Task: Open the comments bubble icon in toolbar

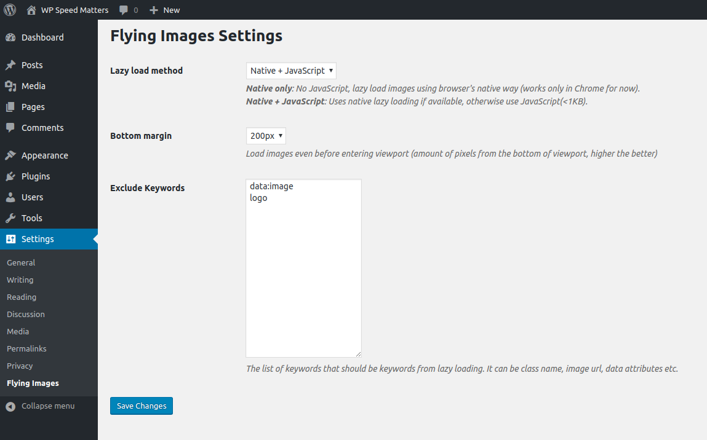Action: pos(124,10)
